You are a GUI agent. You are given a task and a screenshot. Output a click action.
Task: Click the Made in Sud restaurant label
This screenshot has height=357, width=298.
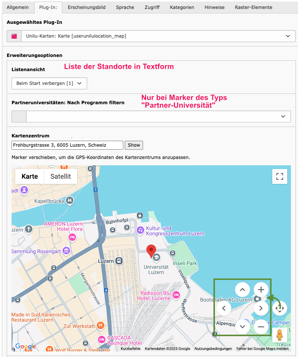[x=41, y=317]
